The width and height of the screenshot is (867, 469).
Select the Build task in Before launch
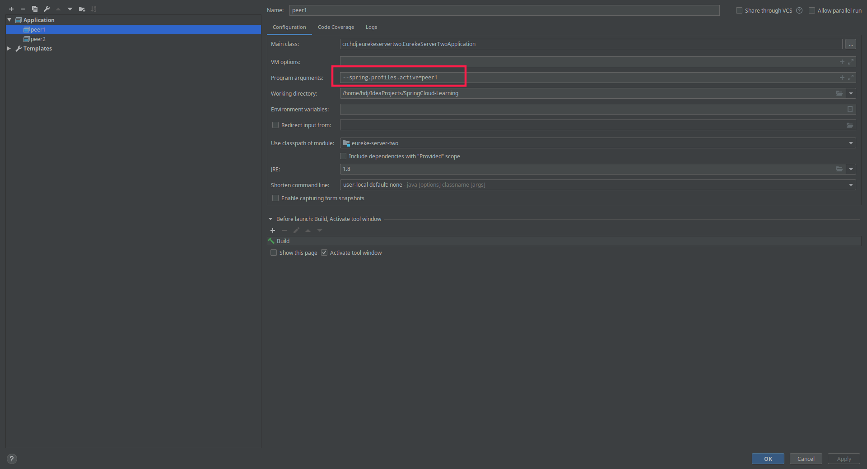(x=564, y=241)
